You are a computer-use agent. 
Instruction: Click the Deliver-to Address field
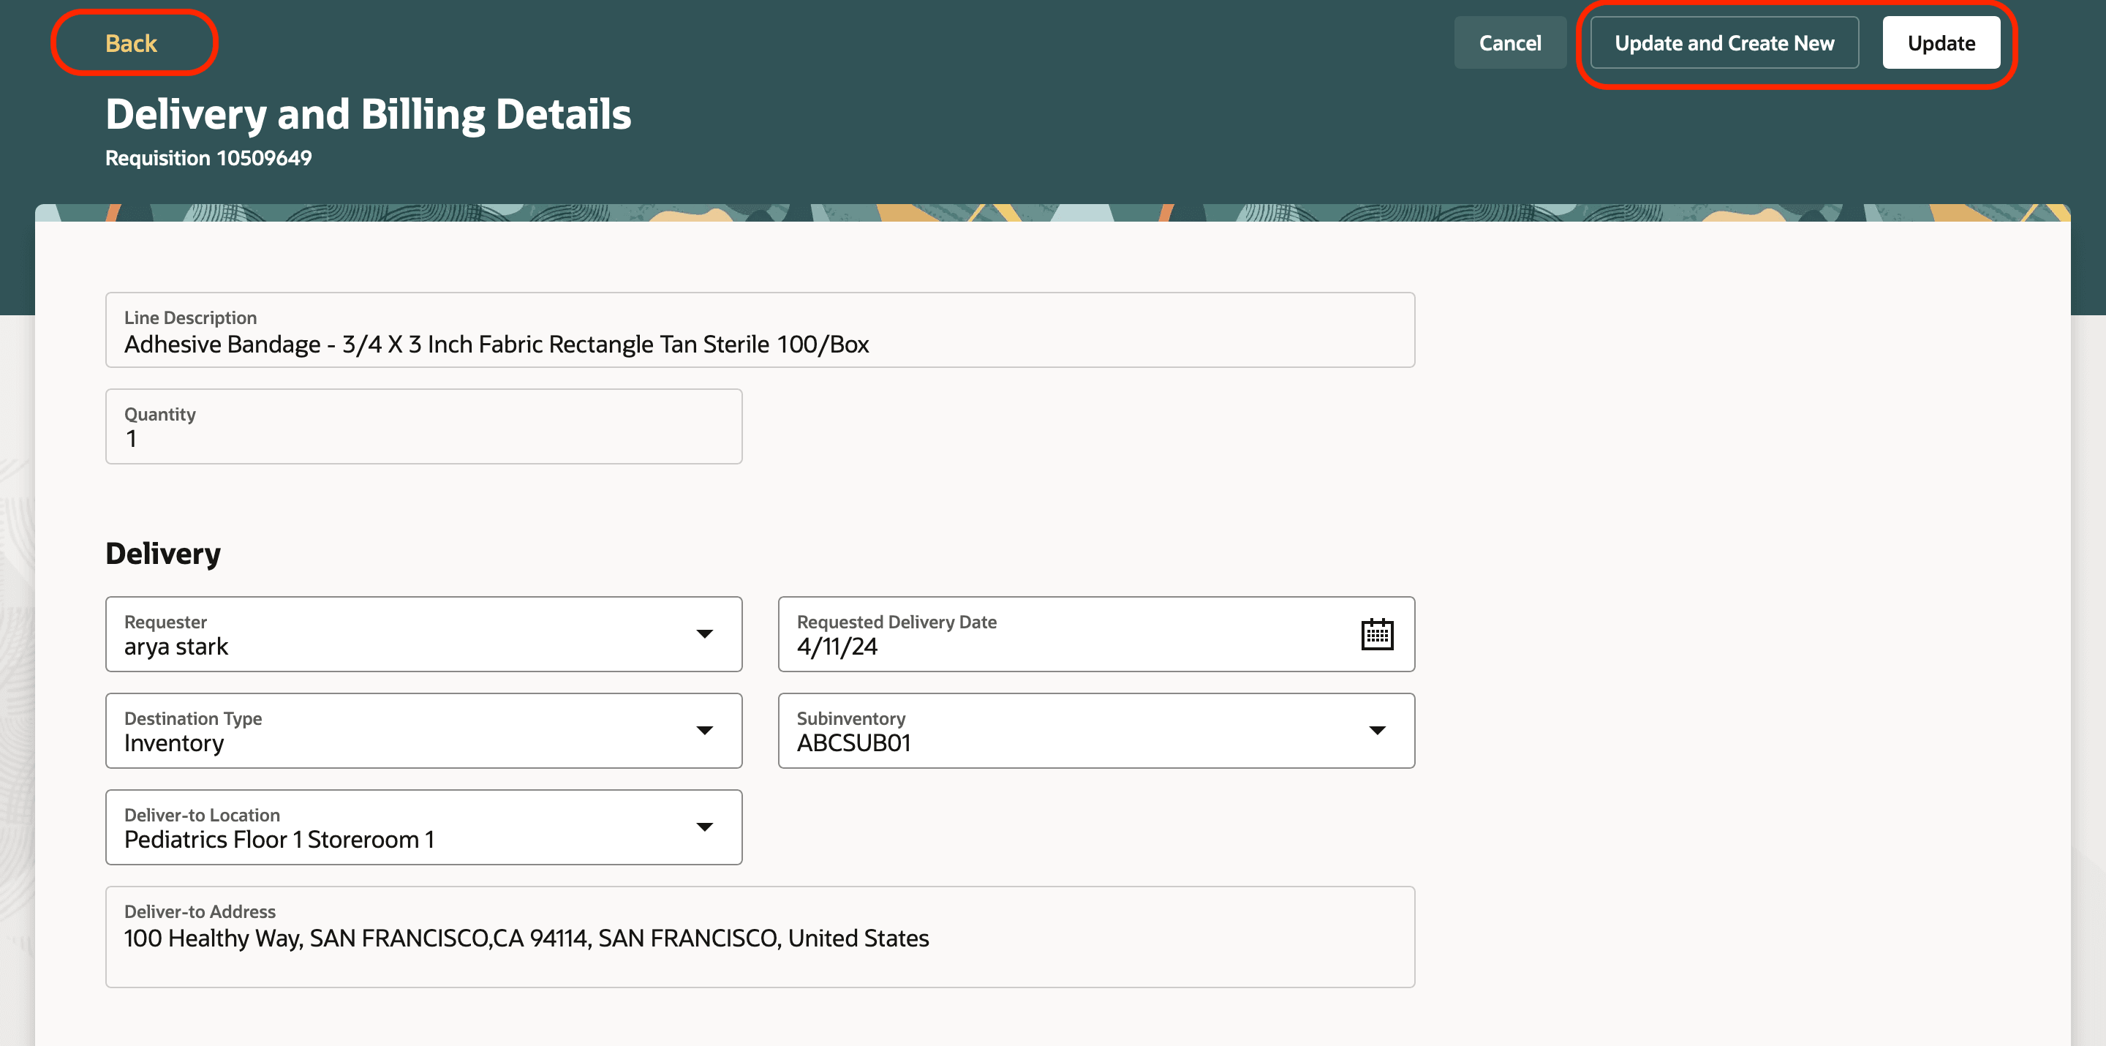click(x=760, y=936)
